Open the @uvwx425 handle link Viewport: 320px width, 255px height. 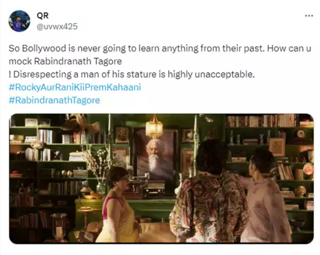click(x=57, y=27)
